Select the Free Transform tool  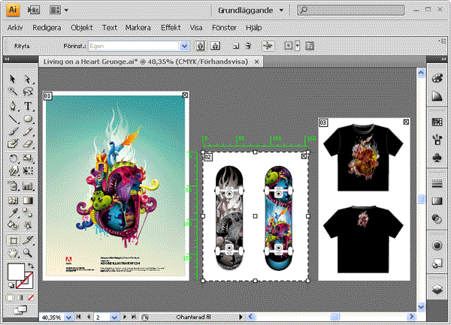(28, 171)
